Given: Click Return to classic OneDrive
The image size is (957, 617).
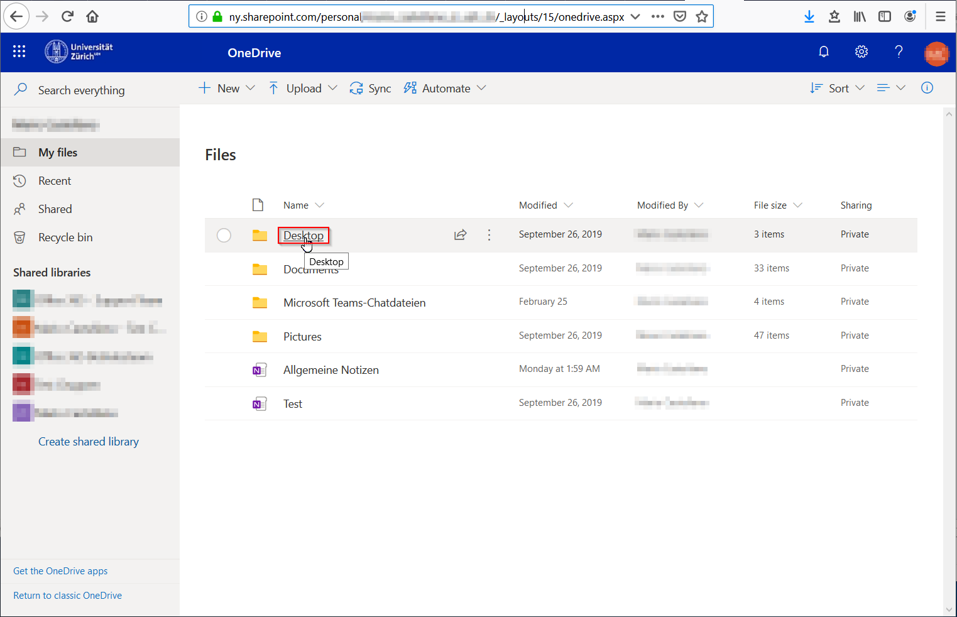Looking at the screenshot, I should (x=68, y=596).
